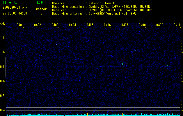Screen dimensions: 183x116
Task: Click the 'Receiver' field label
Action: tap(59, 10)
